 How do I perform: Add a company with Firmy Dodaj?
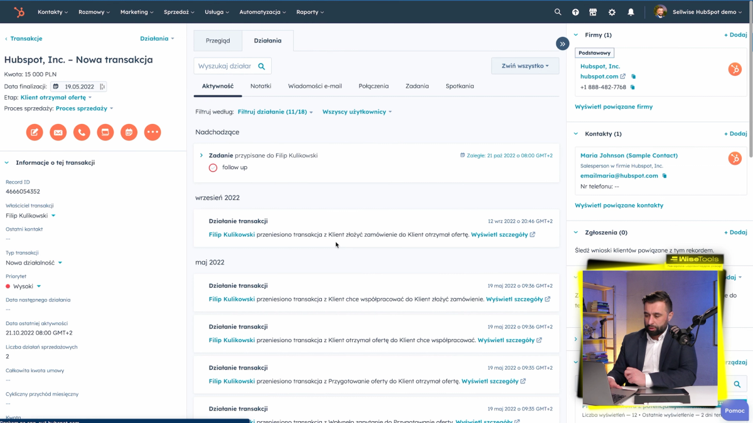point(735,35)
